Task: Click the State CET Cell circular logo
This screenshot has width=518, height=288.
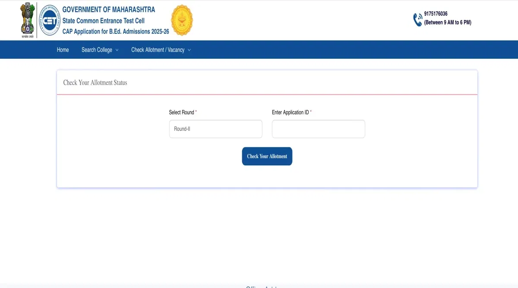Action: click(x=49, y=20)
